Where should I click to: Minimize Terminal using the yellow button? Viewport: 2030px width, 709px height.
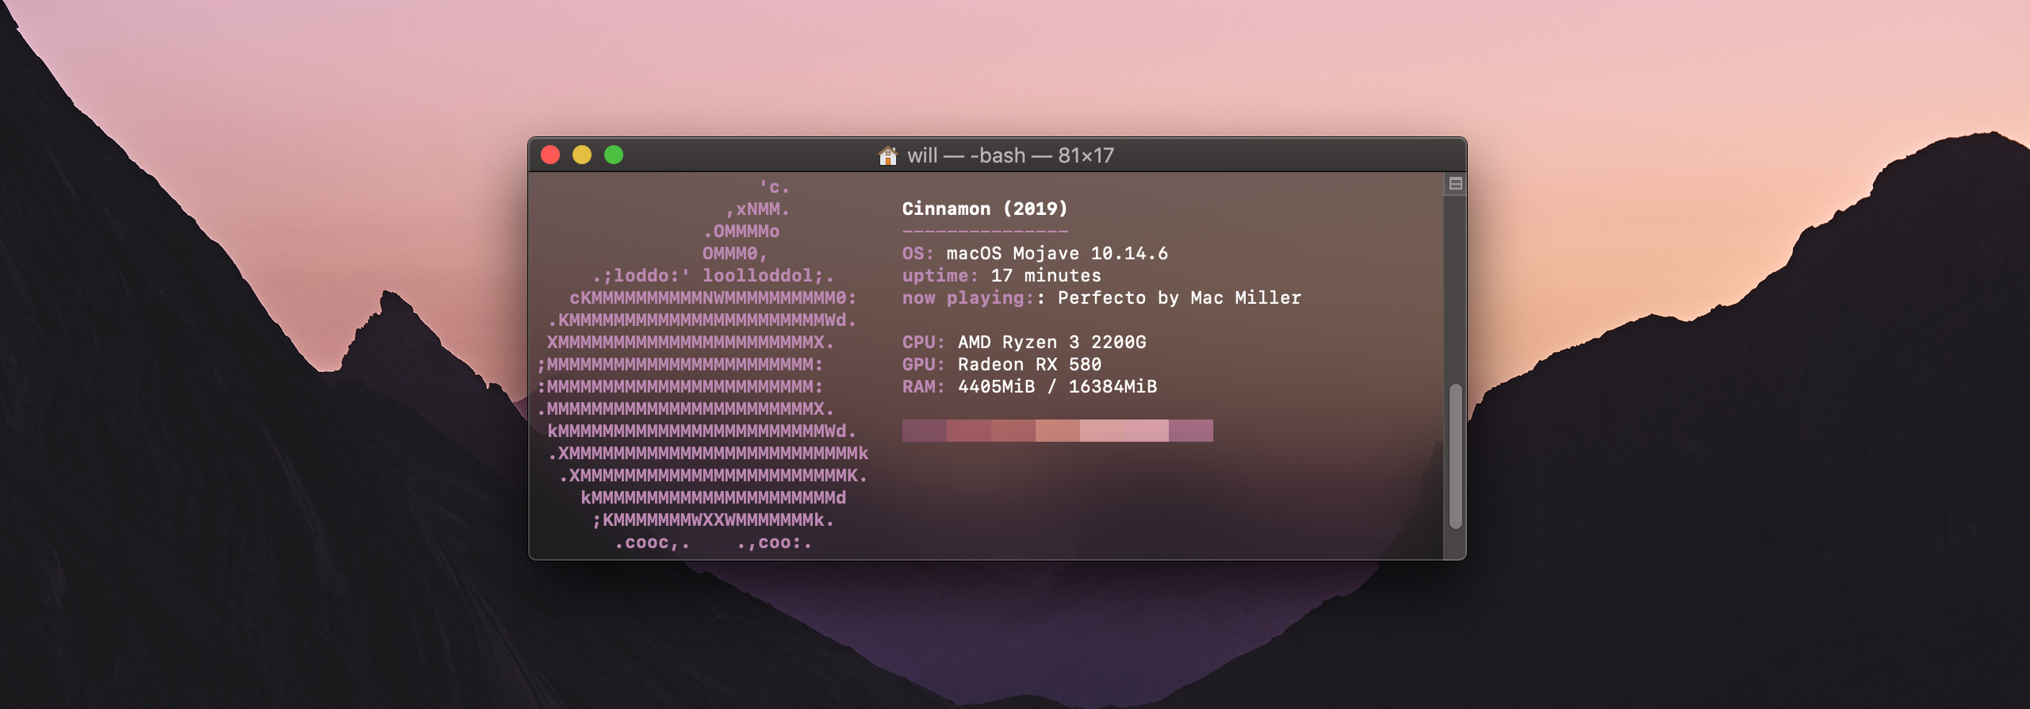pos(582,155)
